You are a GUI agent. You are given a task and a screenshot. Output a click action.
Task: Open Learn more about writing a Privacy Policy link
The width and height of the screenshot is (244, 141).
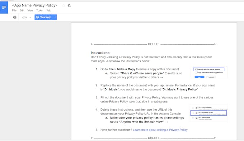click(160, 130)
